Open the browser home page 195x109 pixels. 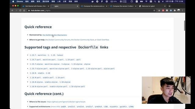pos(24,11)
